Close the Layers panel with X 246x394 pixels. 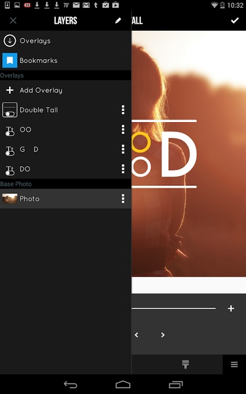coord(13,20)
